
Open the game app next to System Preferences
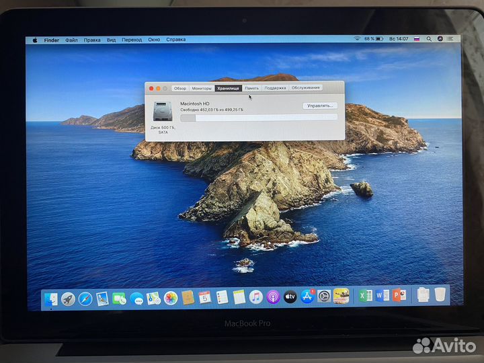[341, 296]
